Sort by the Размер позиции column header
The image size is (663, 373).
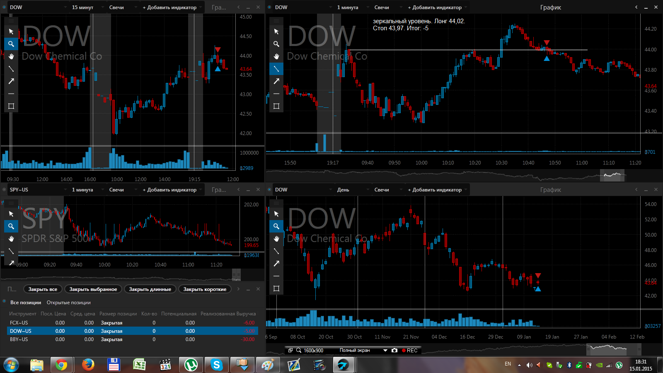[118, 314]
